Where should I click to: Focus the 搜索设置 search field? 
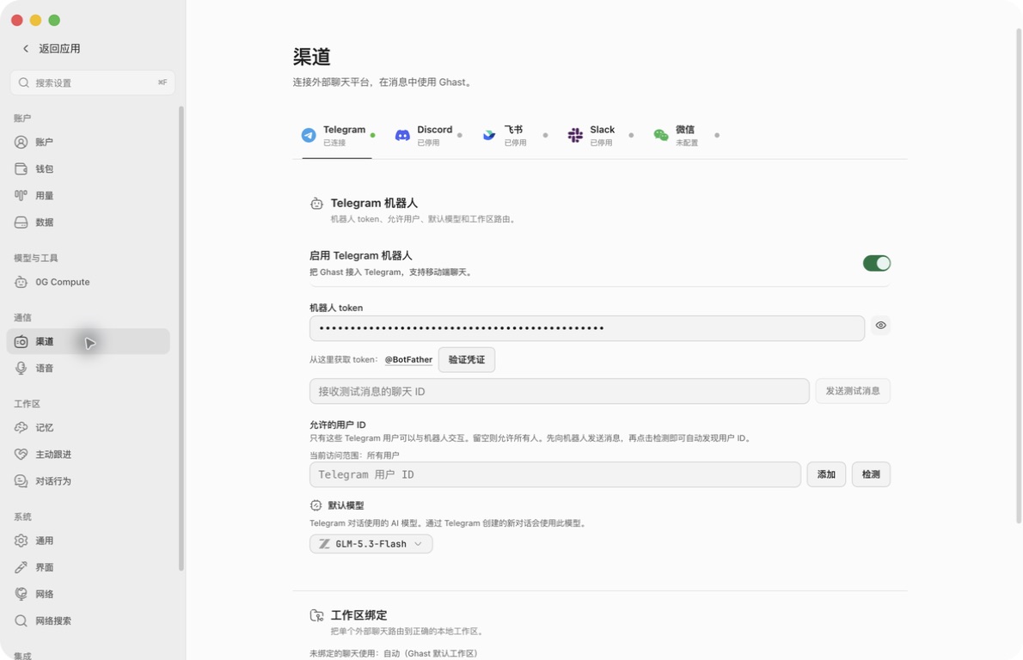click(x=93, y=82)
